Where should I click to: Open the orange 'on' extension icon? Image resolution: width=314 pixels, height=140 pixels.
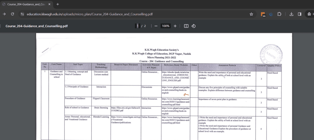[263, 14]
